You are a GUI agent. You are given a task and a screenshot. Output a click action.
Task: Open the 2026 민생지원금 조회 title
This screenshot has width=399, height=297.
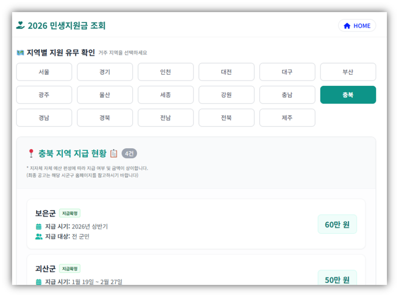tap(67, 26)
